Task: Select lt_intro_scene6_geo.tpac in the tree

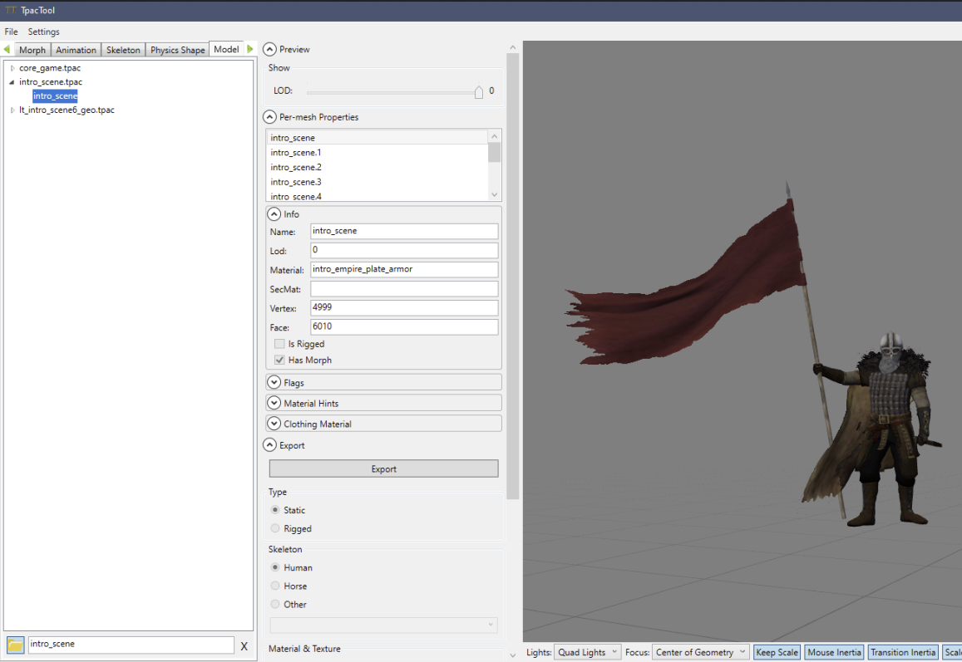Action: pos(67,110)
